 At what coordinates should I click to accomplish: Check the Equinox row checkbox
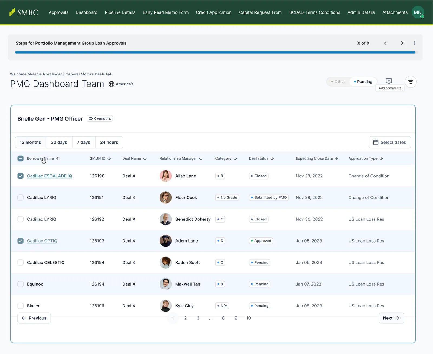point(20,284)
